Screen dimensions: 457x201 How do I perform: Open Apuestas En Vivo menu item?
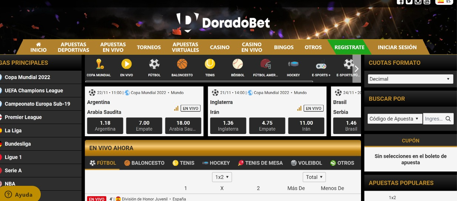coord(113,47)
